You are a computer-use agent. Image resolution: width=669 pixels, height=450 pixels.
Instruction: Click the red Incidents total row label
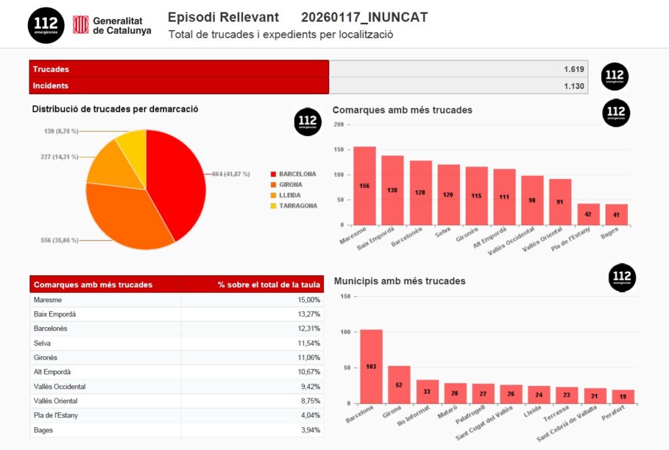178,86
